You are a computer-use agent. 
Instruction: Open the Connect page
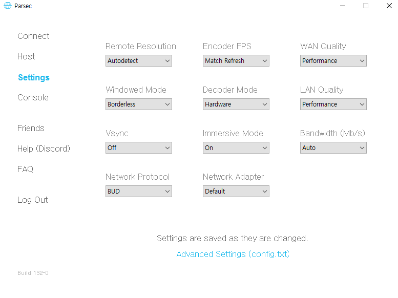coord(33,36)
